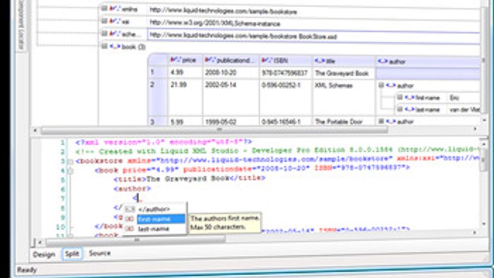
Task: Select the ISBN column header
Action: tap(286, 61)
